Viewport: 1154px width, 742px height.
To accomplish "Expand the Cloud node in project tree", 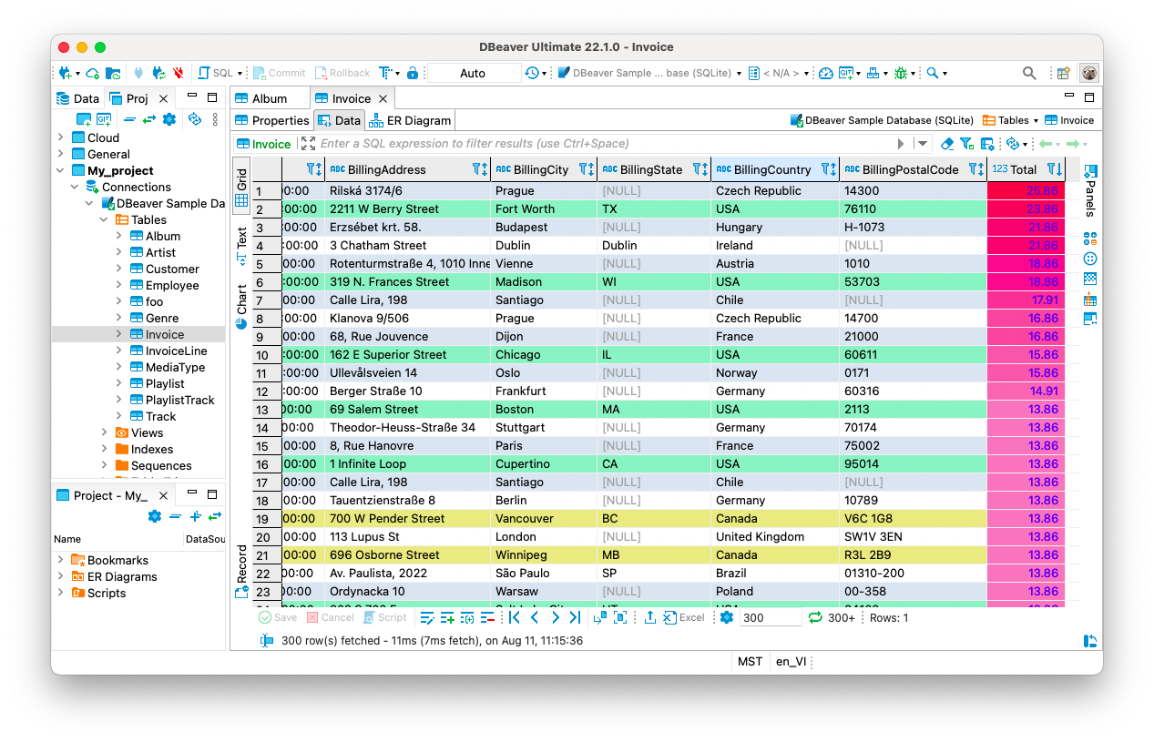I will pyautogui.click(x=61, y=137).
